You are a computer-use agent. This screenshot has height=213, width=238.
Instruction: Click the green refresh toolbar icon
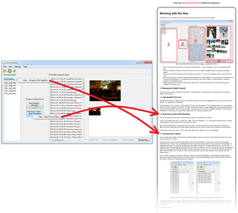click(x=10, y=71)
